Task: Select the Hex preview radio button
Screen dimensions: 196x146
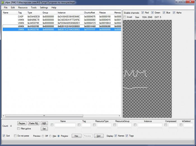Action: pos(50,136)
